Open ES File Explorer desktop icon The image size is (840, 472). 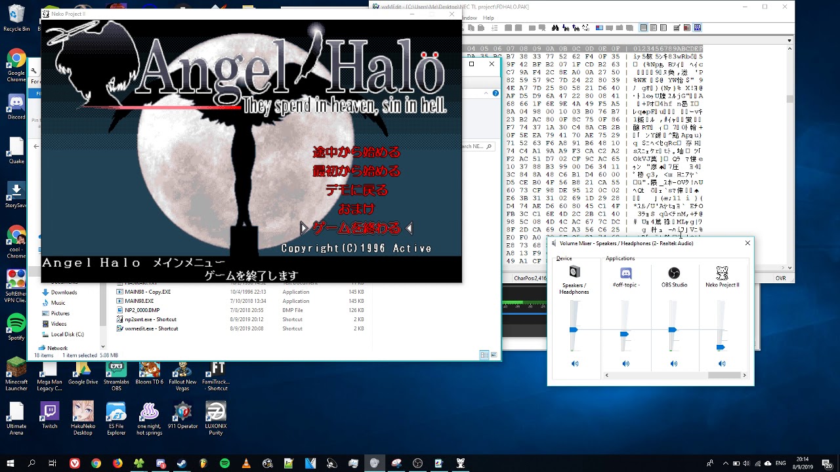pyautogui.click(x=116, y=419)
